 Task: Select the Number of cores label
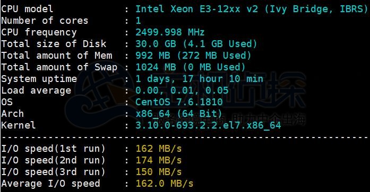tap(45, 21)
